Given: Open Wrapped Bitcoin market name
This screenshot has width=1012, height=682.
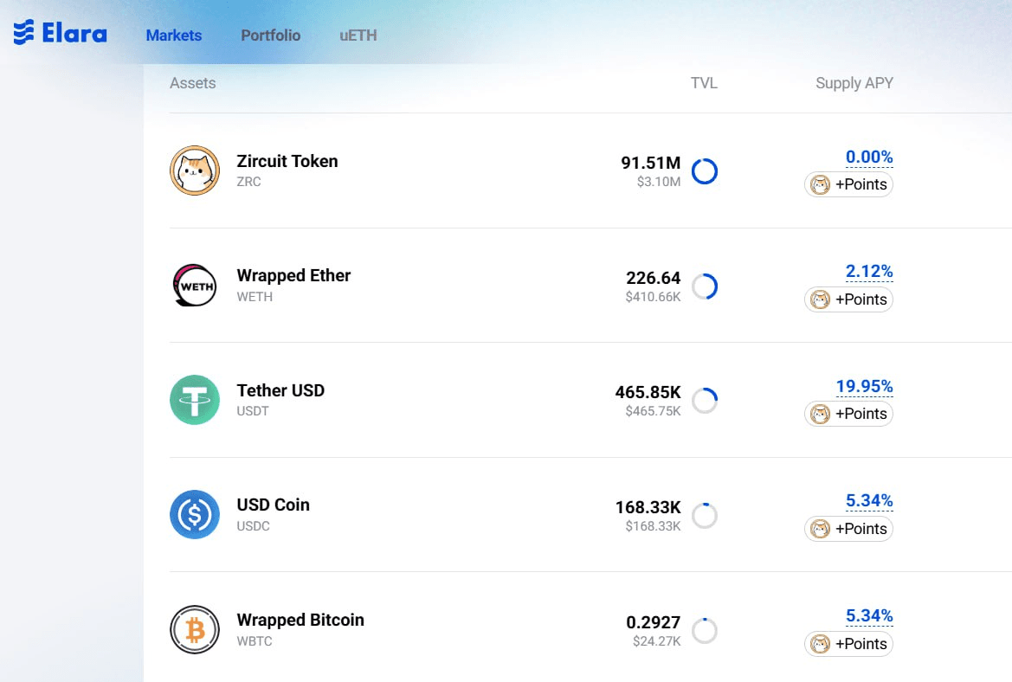Looking at the screenshot, I should click(x=300, y=620).
